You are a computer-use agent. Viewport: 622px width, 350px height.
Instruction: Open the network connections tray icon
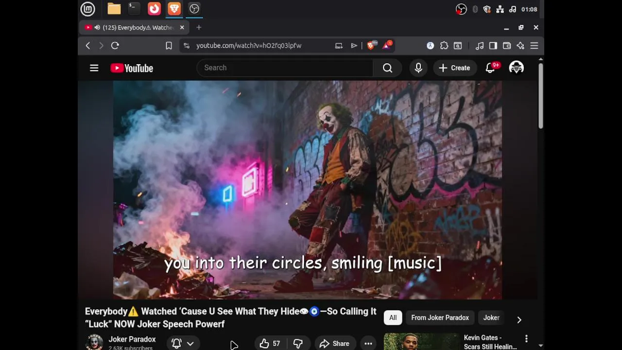pos(500,9)
